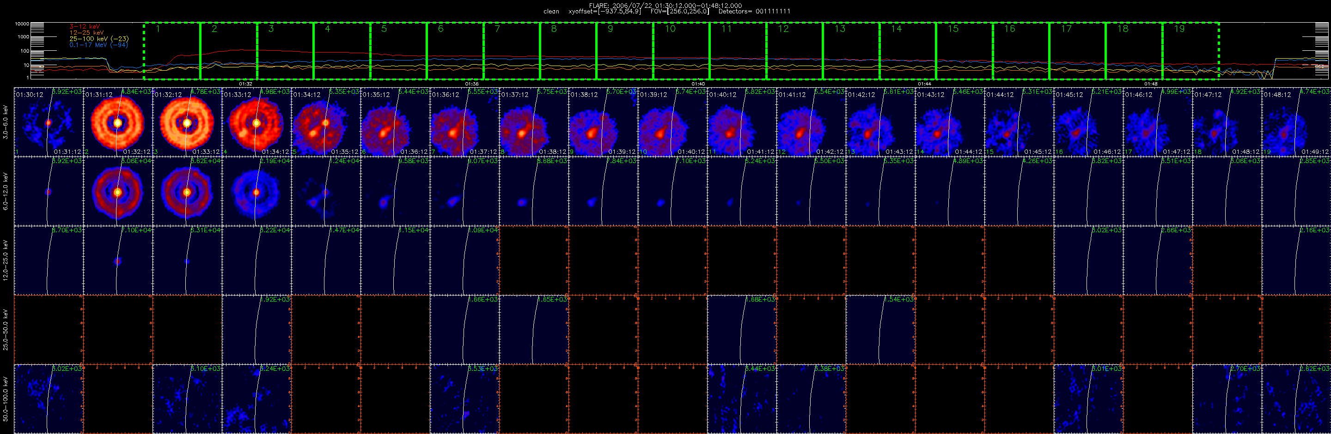Image resolution: width=1331 pixels, height=434 pixels.
Task: Open the 3-6 keV image starting 01:44:12
Action: pyautogui.click(x=1019, y=122)
